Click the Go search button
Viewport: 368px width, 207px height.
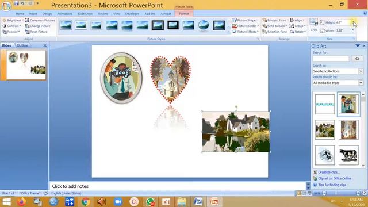click(357, 59)
